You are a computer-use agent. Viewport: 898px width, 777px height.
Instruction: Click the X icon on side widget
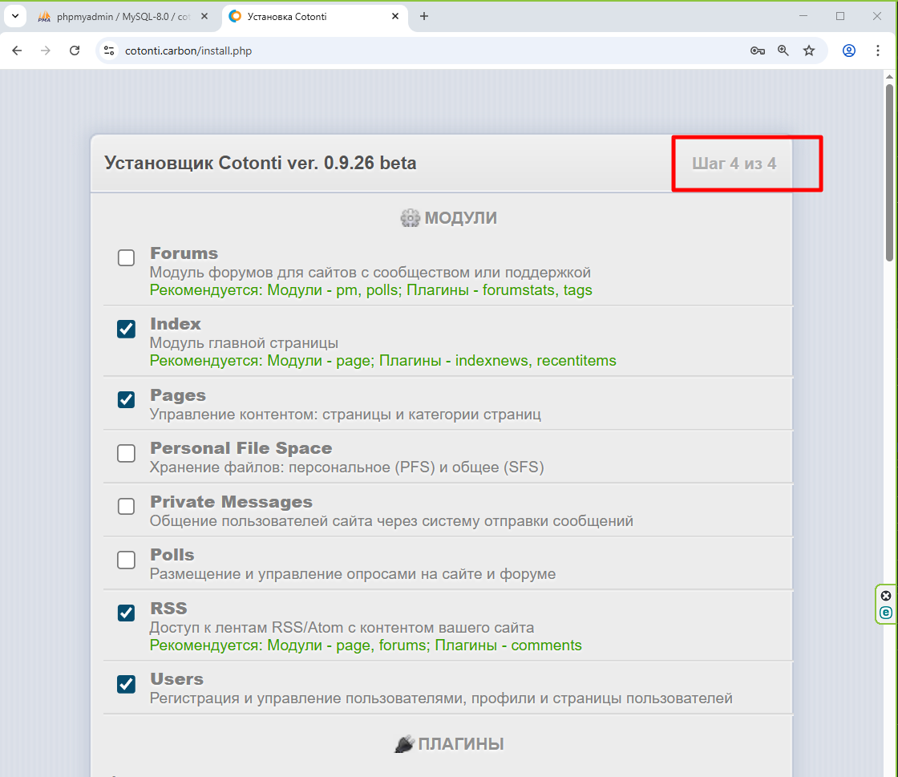pyautogui.click(x=885, y=596)
